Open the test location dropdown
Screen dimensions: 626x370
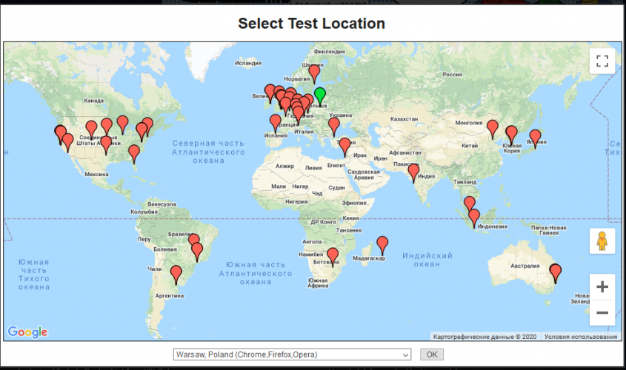(291, 354)
